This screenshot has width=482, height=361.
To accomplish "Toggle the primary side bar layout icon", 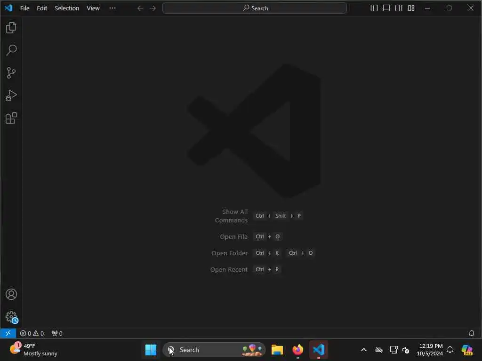I will [x=374, y=8].
